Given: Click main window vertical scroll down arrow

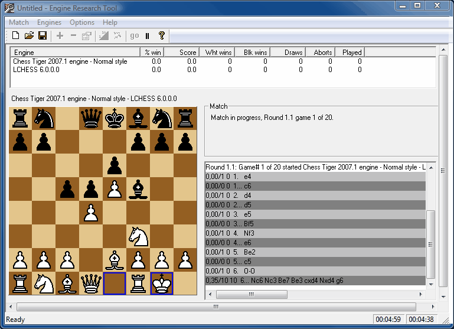Looking at the screenshot, I should (443, 297).
